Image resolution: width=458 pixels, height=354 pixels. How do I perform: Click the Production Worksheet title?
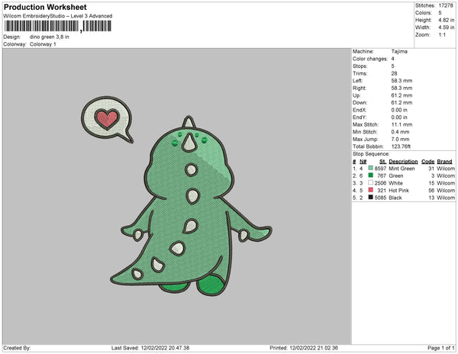[45, 7]
